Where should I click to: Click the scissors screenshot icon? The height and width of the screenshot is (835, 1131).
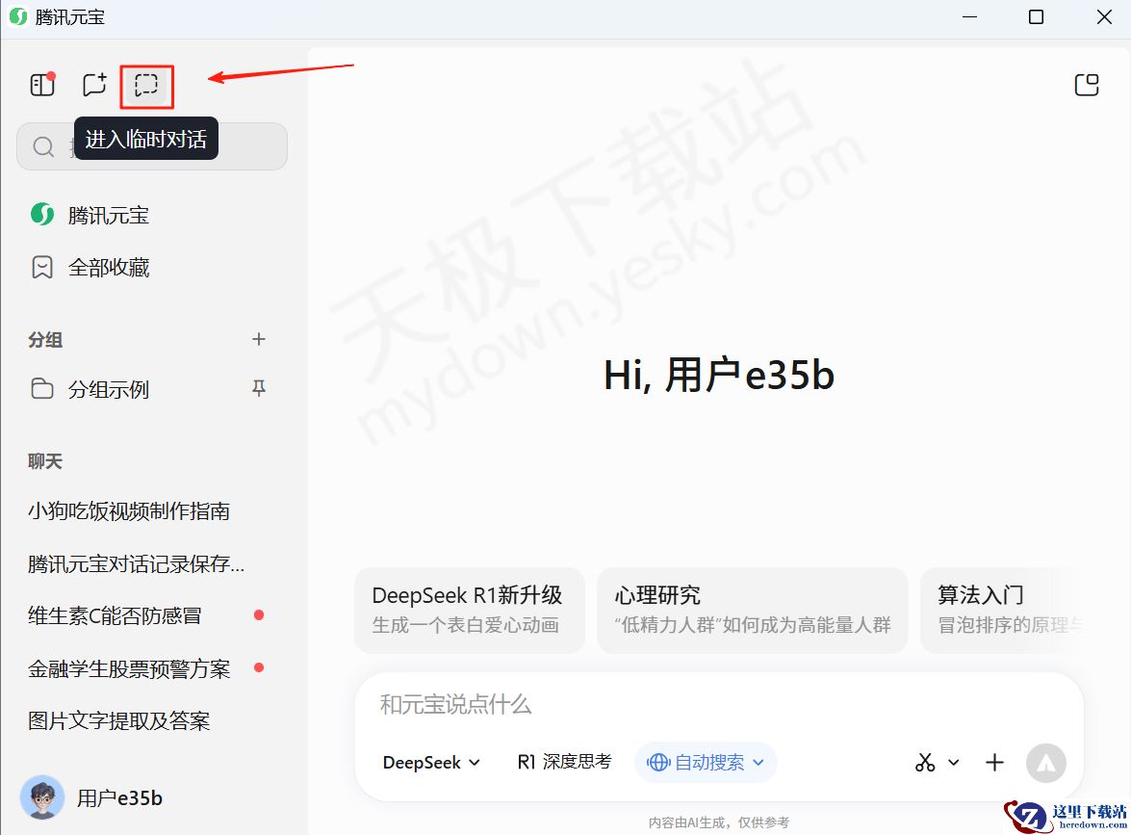pyautogui.click(x=925, y=762)
